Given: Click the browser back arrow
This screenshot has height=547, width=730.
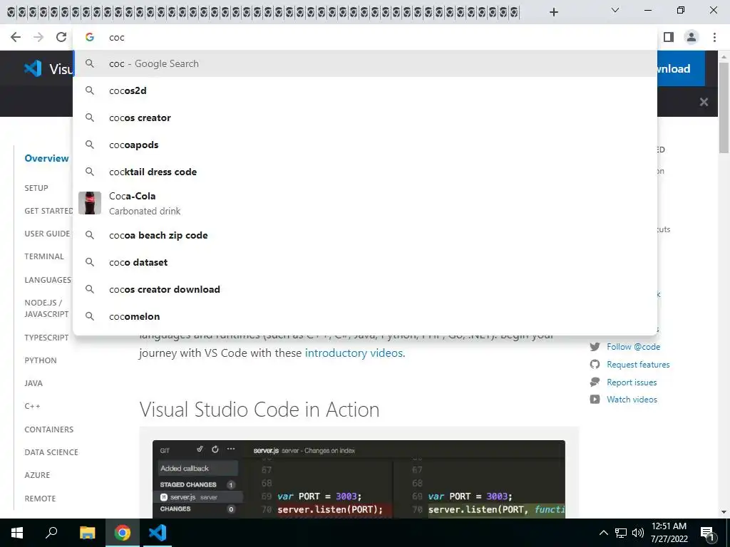Looking at the screenshot, I should point(16,37).
